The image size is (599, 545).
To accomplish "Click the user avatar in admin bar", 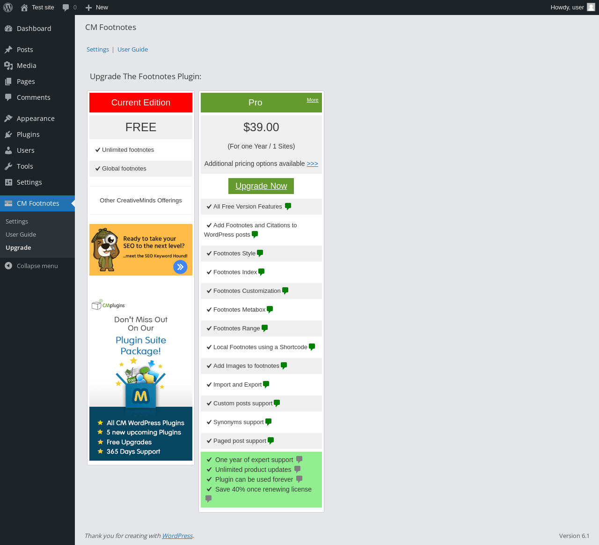I will coord(591,7).
